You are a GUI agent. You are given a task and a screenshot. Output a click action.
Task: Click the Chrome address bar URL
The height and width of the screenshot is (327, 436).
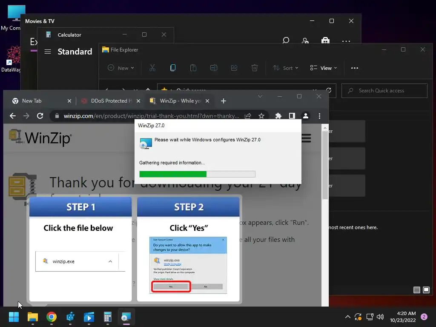(151, 116)
